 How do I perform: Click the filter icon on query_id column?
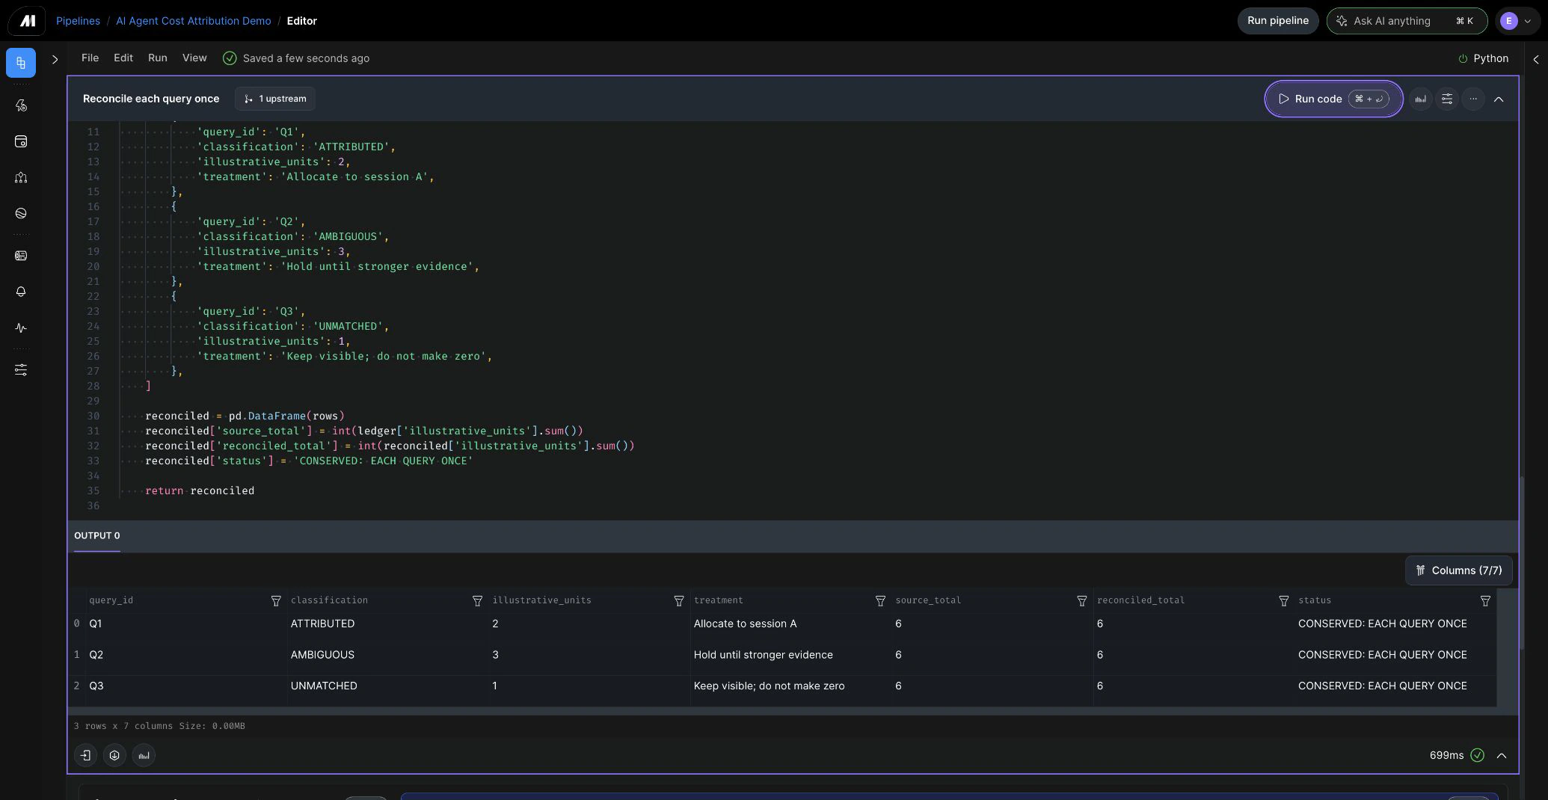pos(276,601)
